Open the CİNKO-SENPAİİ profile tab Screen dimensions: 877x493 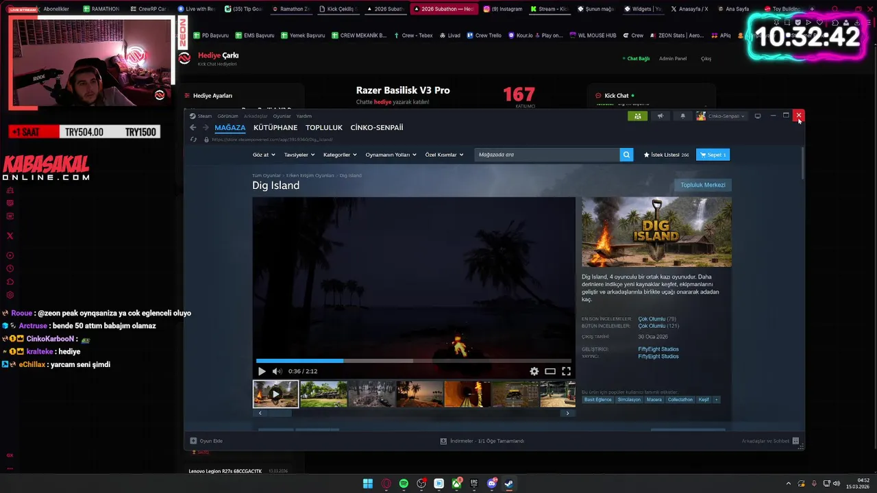coord(377,127)
